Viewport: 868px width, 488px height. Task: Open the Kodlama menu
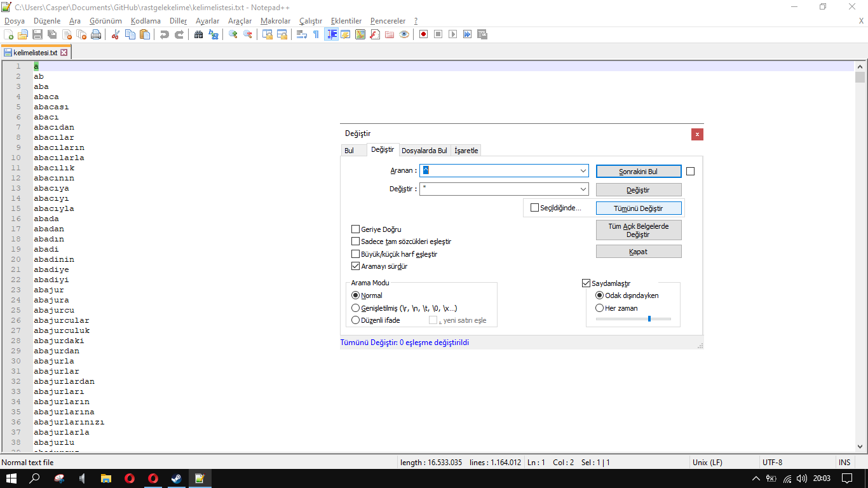click(146, 21)
